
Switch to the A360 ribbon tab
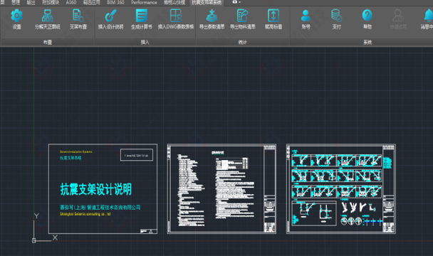pyautogui.click(x=71, y=2)
